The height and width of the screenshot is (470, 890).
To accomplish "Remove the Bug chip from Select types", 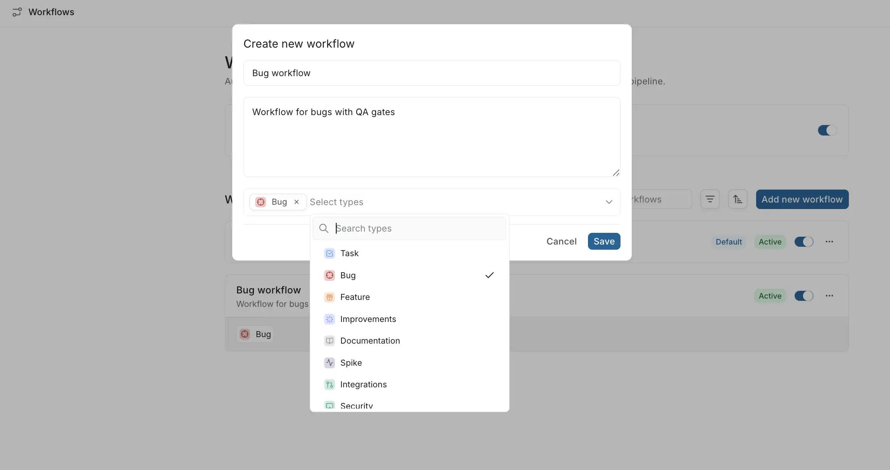I will (296, 202).
